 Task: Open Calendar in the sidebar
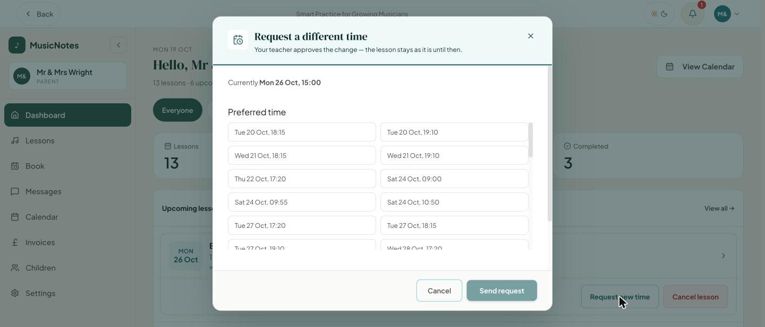click(67, 217)
